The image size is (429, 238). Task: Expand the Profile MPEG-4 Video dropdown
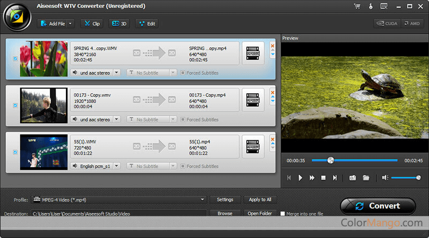tap(202, 199)
